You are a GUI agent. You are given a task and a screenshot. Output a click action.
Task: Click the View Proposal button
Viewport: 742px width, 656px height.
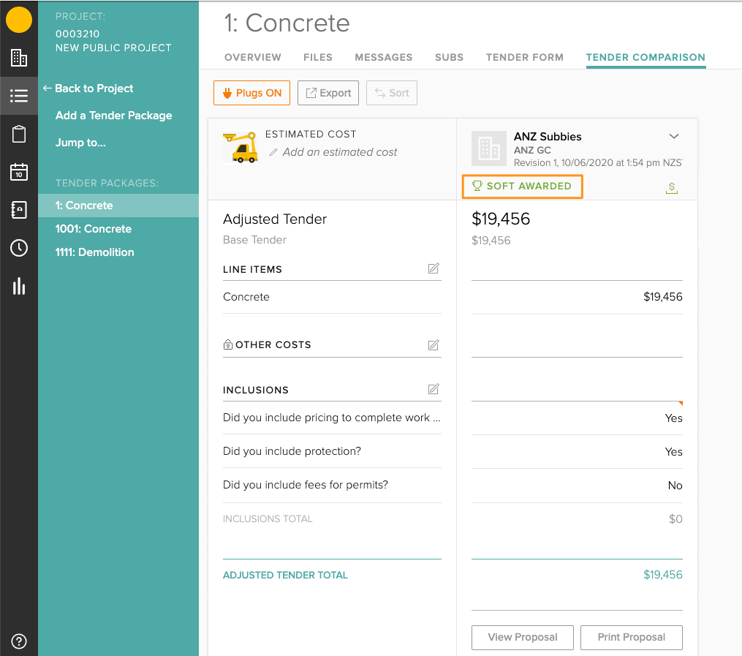coord(523,637)
